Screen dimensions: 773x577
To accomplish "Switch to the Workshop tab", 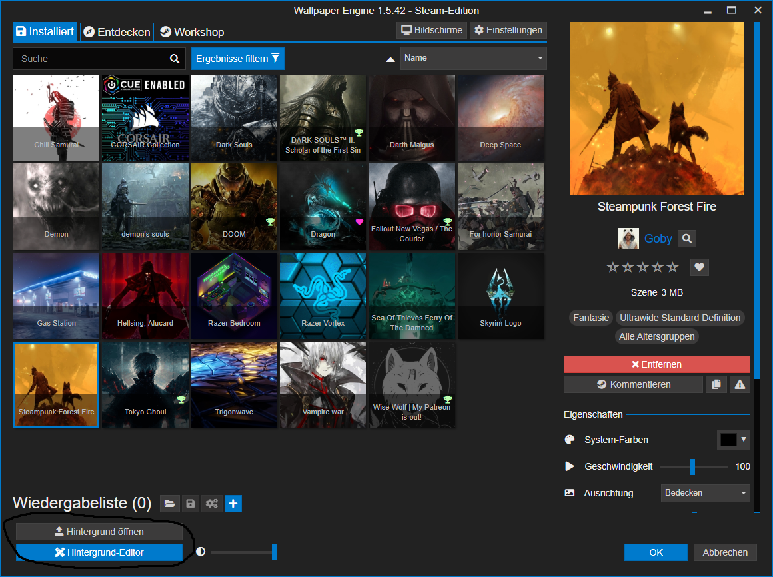I will (x=192, y=32).
